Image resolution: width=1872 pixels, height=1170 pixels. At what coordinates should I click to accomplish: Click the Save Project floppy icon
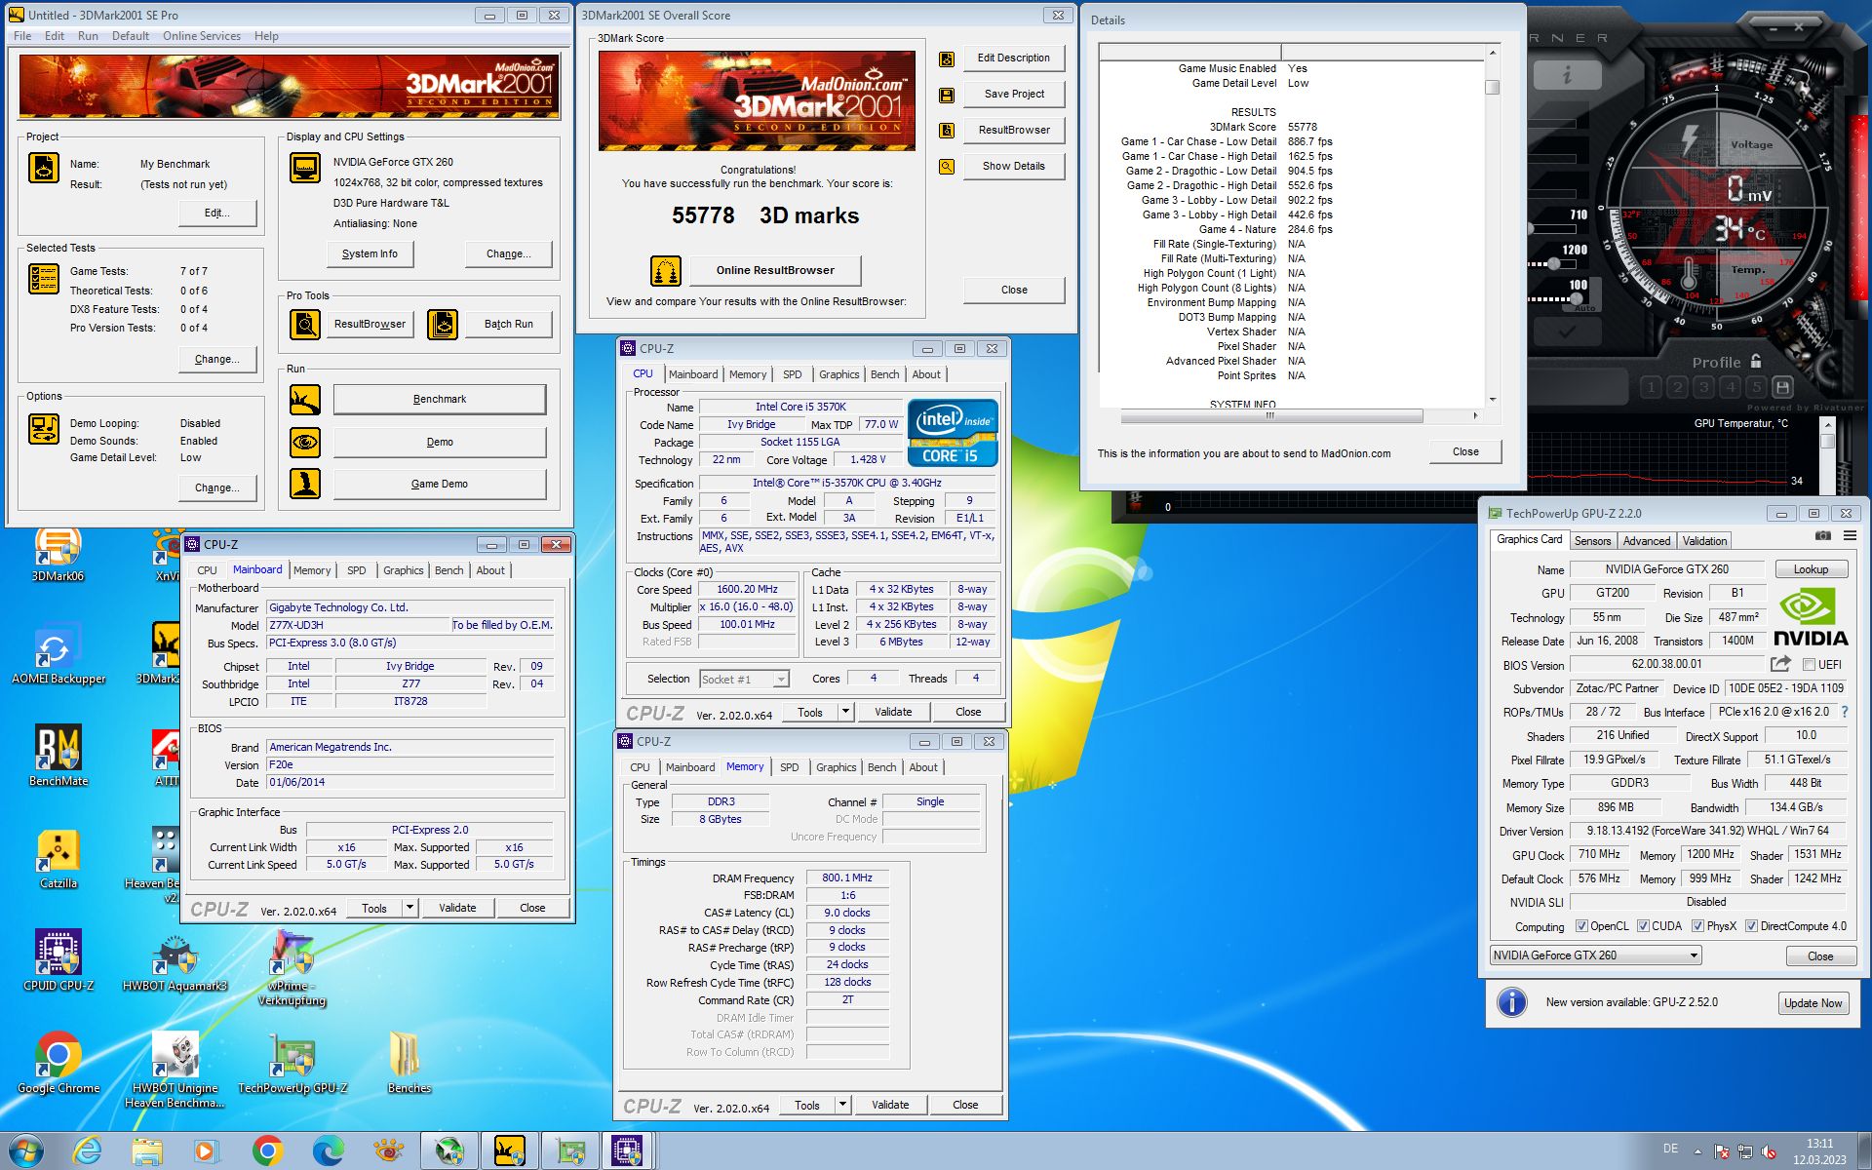point(946,96)
